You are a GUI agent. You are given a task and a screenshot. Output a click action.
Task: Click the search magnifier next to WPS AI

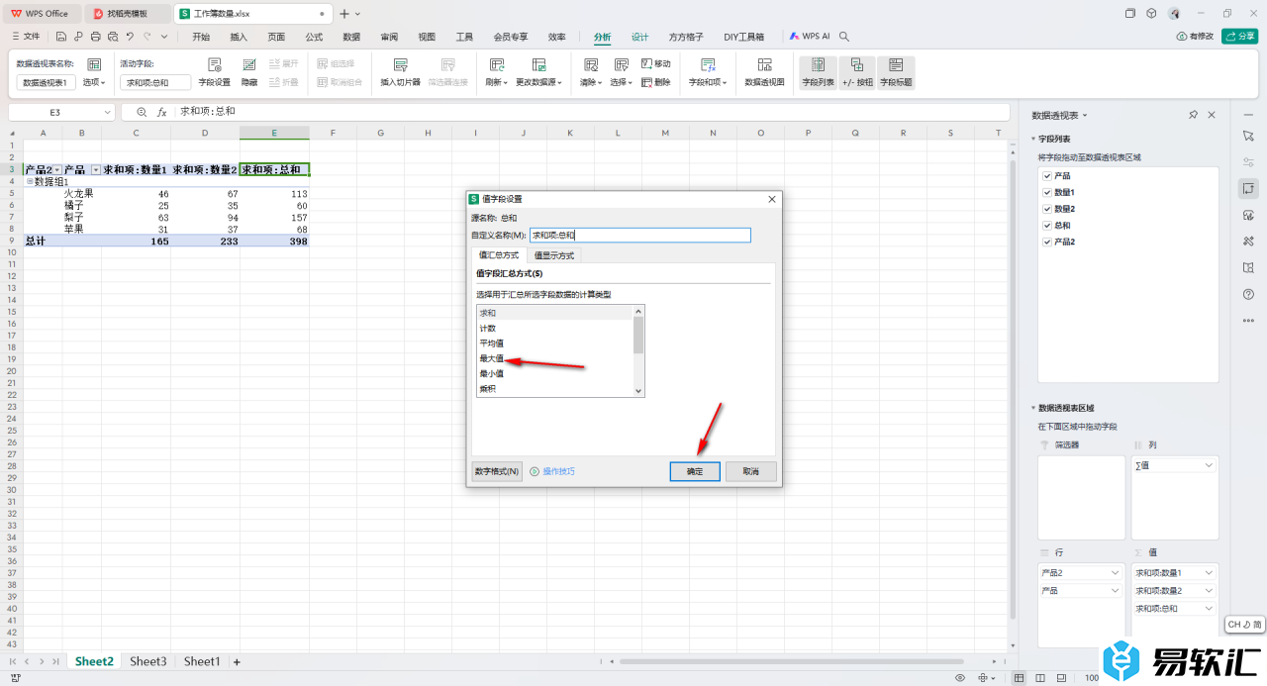click(844, 37)
